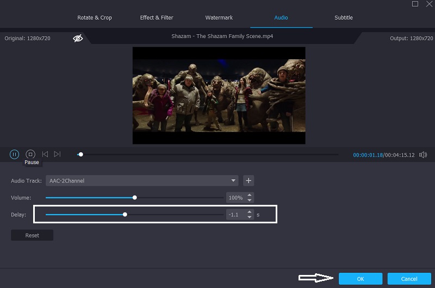Increase volume with the up stepper arrow

tap(249, 195)
